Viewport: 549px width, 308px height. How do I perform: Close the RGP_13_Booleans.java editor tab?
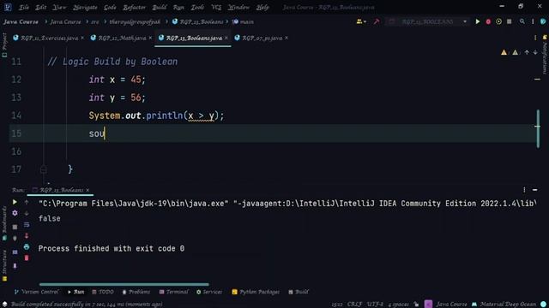pyautogui.click(x=226, y=38)
